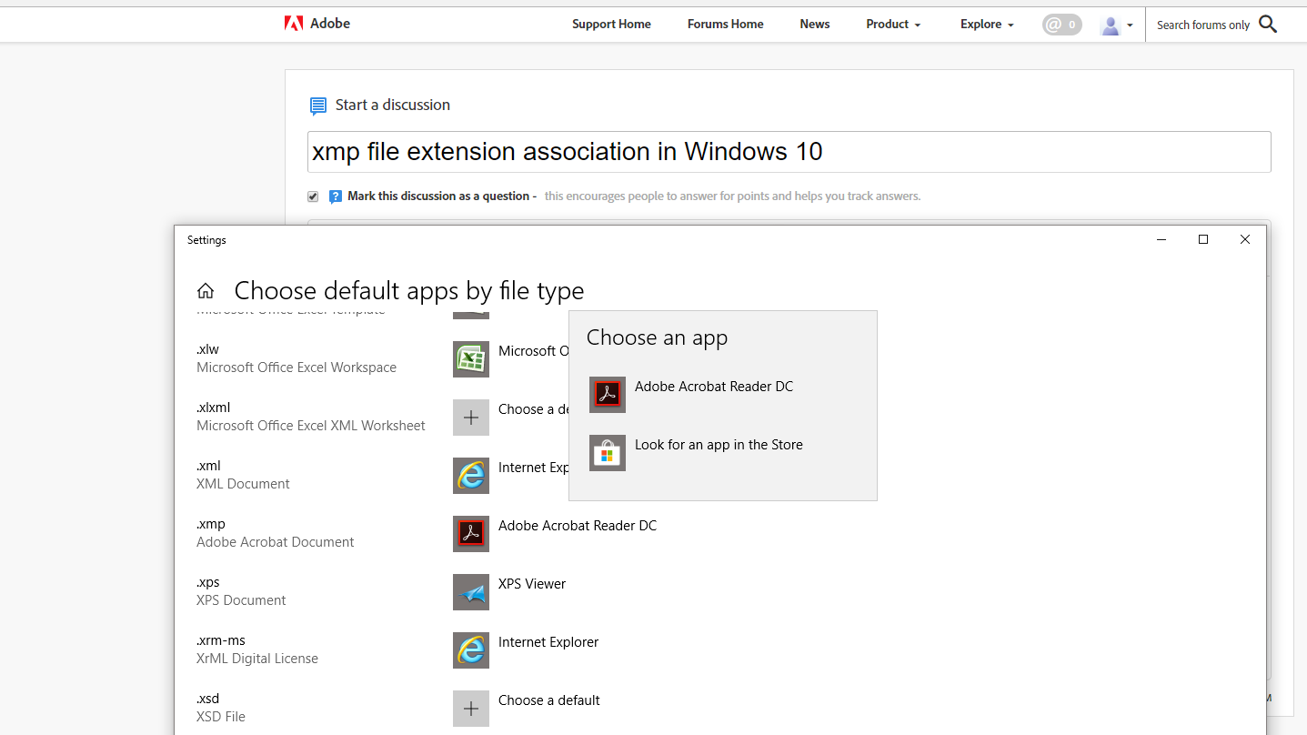Click the XPS Document description text
Screen dimensions: 1307x735
tap(241, 600)
